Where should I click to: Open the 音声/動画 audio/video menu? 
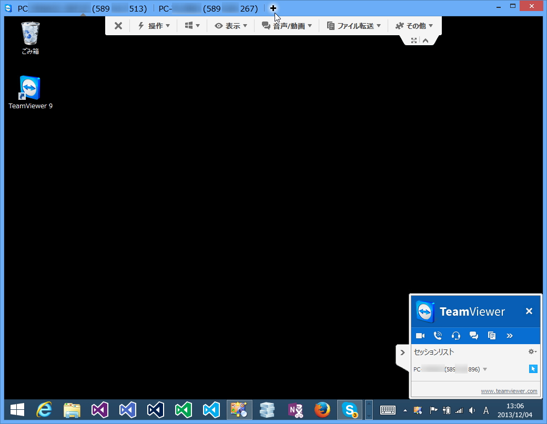click(287, 26)
